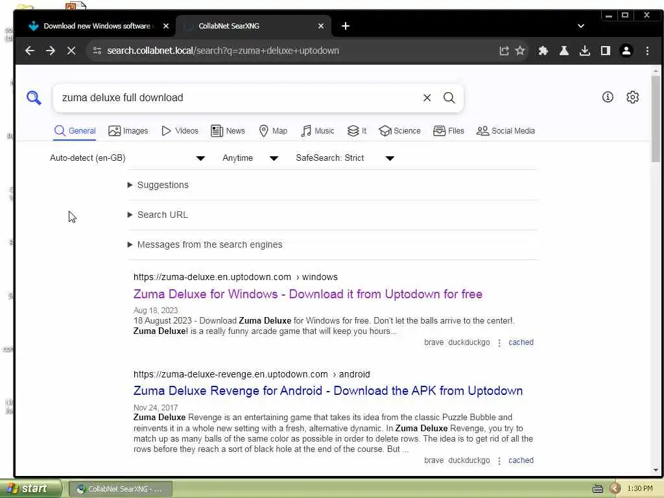Click the browser address bar
Viewport: 664px width, 498px height.
click(296, 51)
